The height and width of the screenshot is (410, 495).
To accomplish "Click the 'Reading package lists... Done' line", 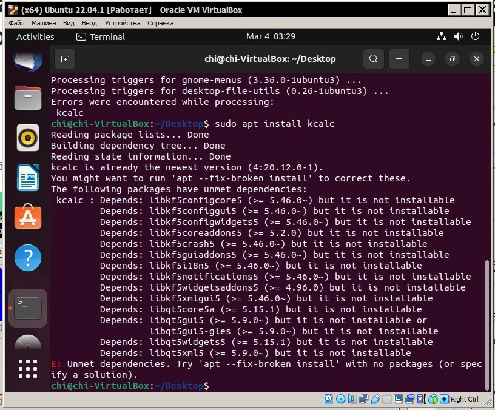I will [130, 135].
